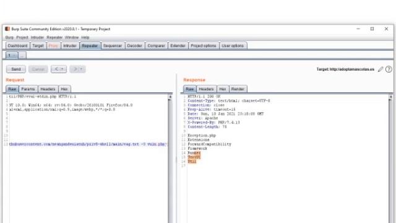The width and height of the screenshot is (396, 223).
Task: Go back to previous request in history
Action: (x=56, y=69)
